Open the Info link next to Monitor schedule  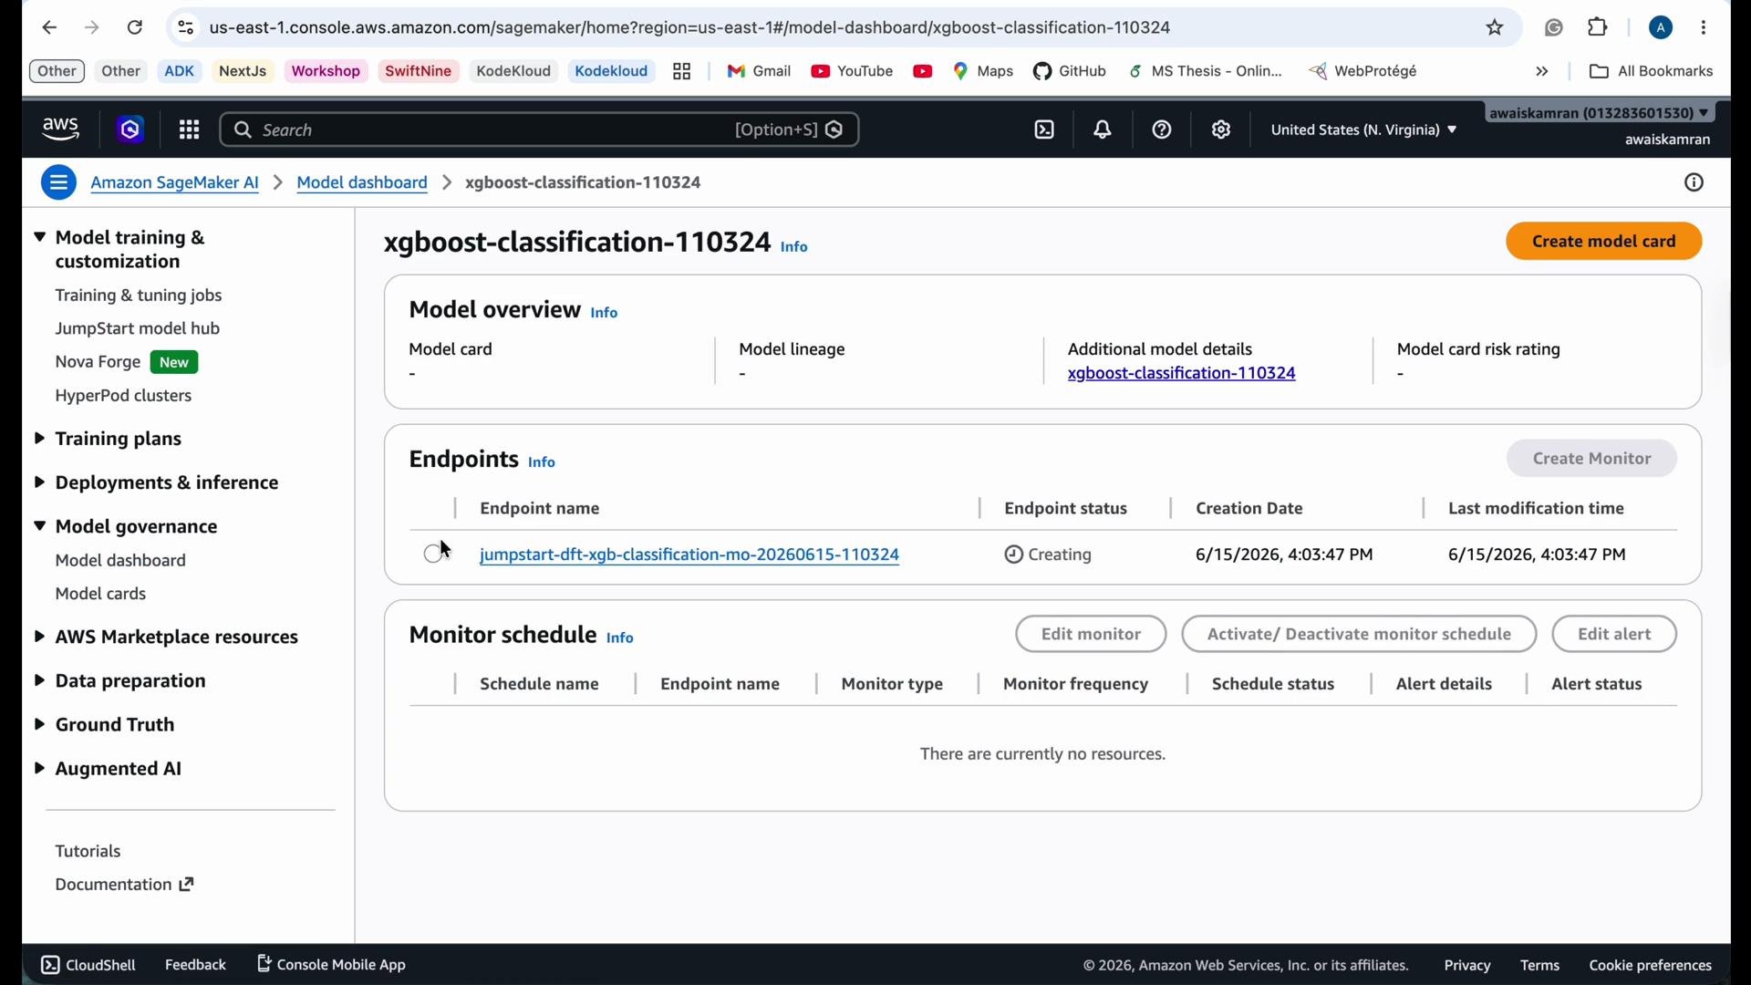click(x=620, y=638)
